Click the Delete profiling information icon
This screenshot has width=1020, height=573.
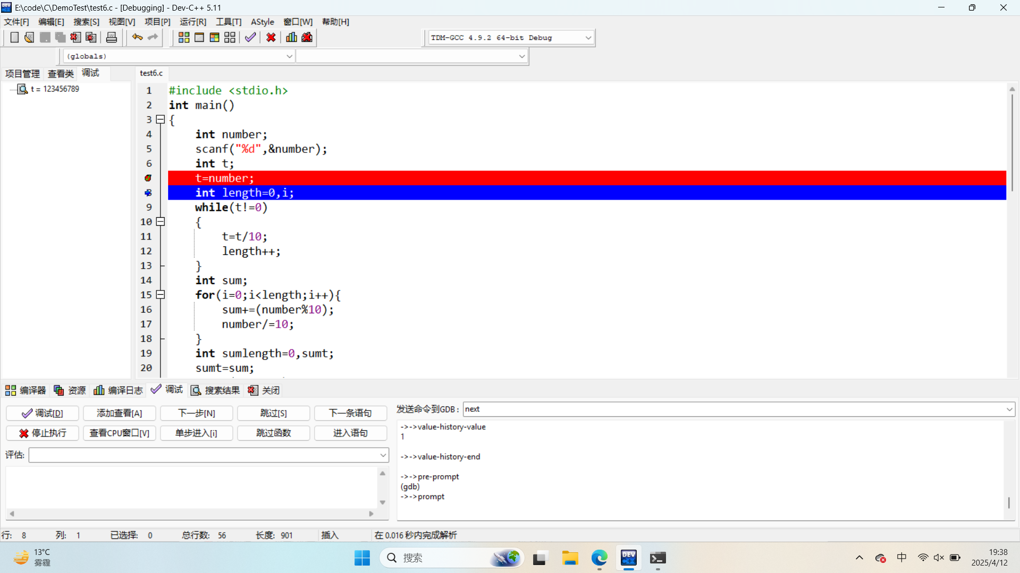[x=307, y=37]
